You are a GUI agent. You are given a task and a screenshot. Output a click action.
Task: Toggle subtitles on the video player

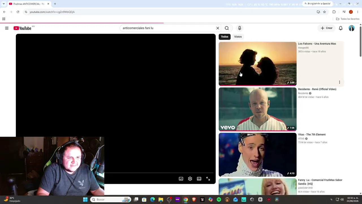(181, 179)
